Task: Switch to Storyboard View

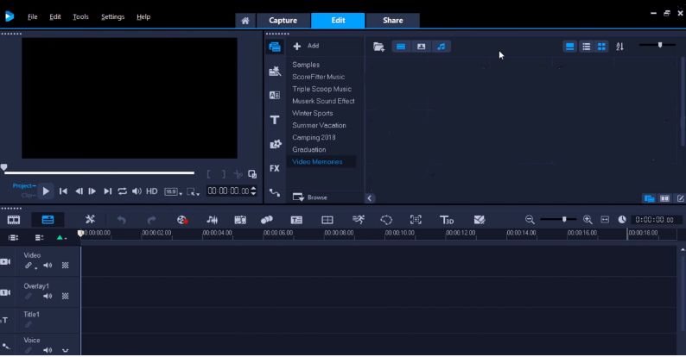Action: pos(14,220)
